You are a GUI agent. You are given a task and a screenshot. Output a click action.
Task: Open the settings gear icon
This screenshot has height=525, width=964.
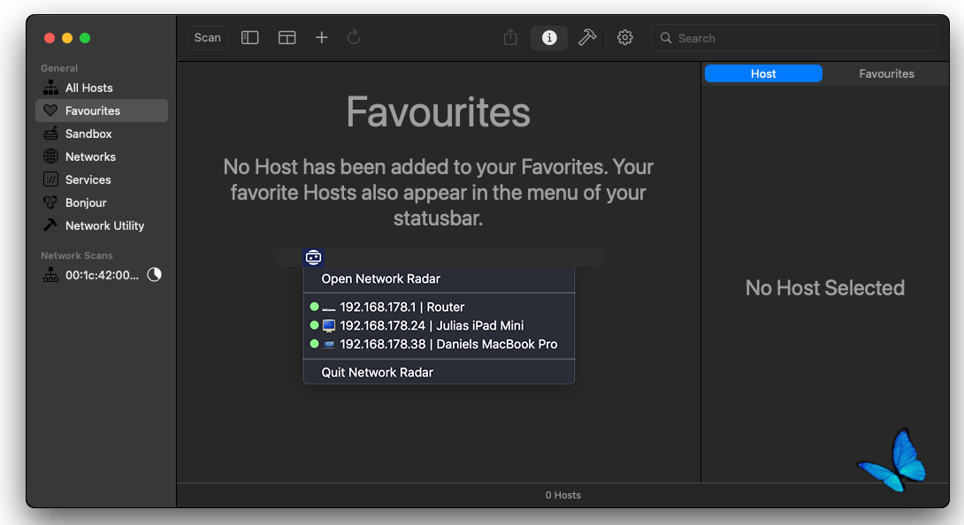click(x=625, y=37)
